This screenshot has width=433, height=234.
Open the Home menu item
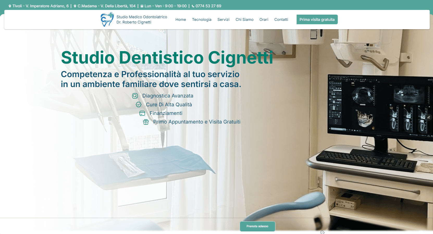181,20
